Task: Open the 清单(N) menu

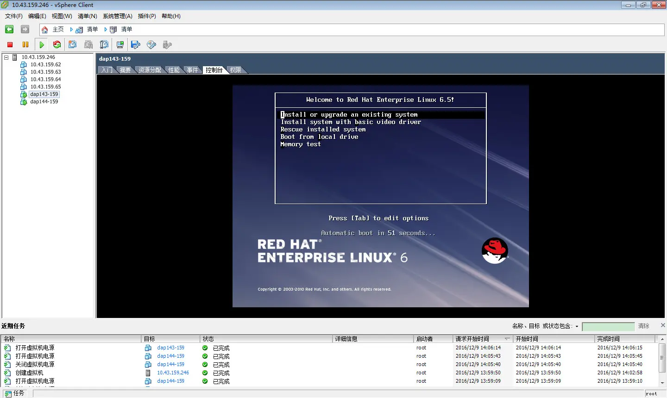Action: pos(87,16)
